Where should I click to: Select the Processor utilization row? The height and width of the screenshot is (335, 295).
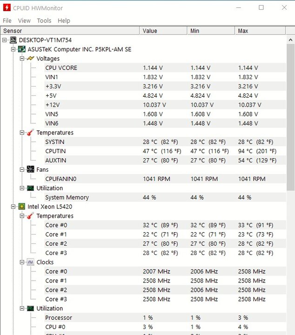coord(165,318)
